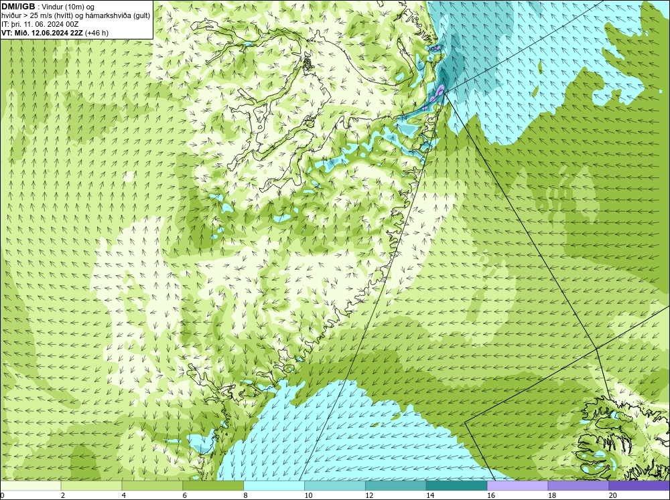Image resolution: width=670 pixels, height=500 pixels.
Task: Click the 14–16 m/s dark teal legend swatch
Action: [x=457, y=486]
